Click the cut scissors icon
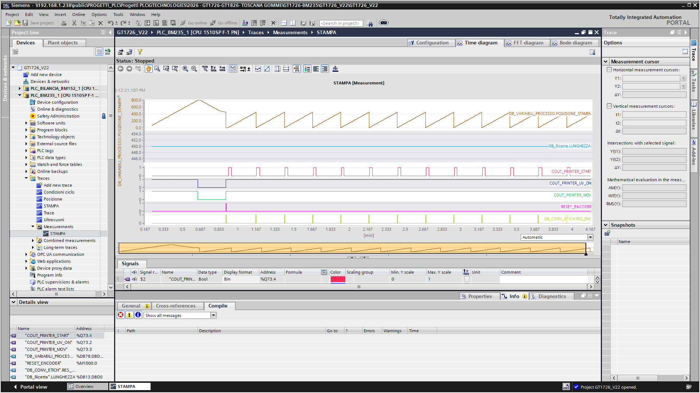This screenshot has height=393, width=700. (x=74, y=23)
